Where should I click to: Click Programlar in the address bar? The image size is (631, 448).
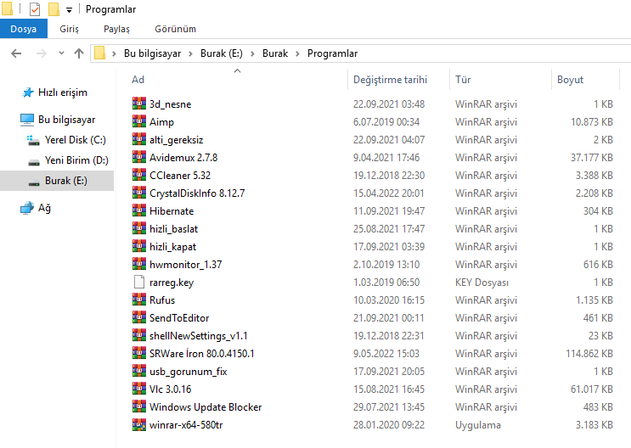click(332, 53)
